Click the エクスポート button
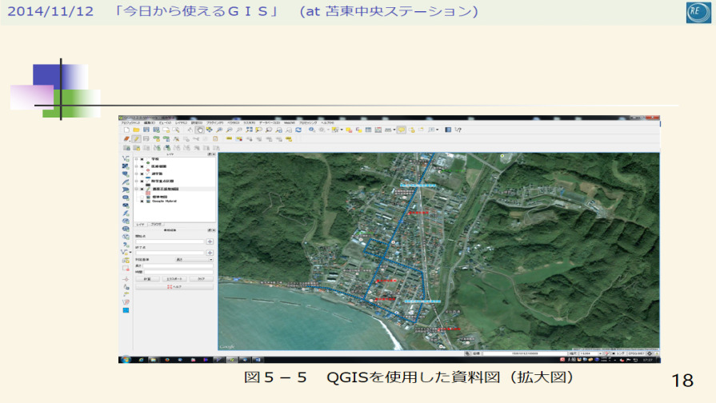Image resolution: width=716 pixels, height=403 pixels. tap(177, 279)
